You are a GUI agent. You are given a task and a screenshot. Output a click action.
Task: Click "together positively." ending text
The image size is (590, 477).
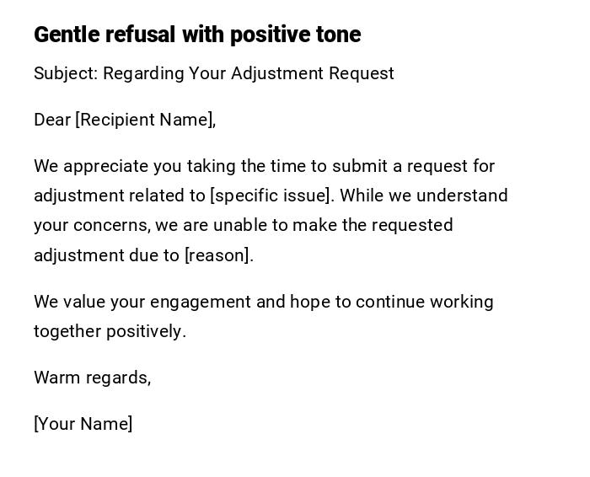click(x=110, y=331)
